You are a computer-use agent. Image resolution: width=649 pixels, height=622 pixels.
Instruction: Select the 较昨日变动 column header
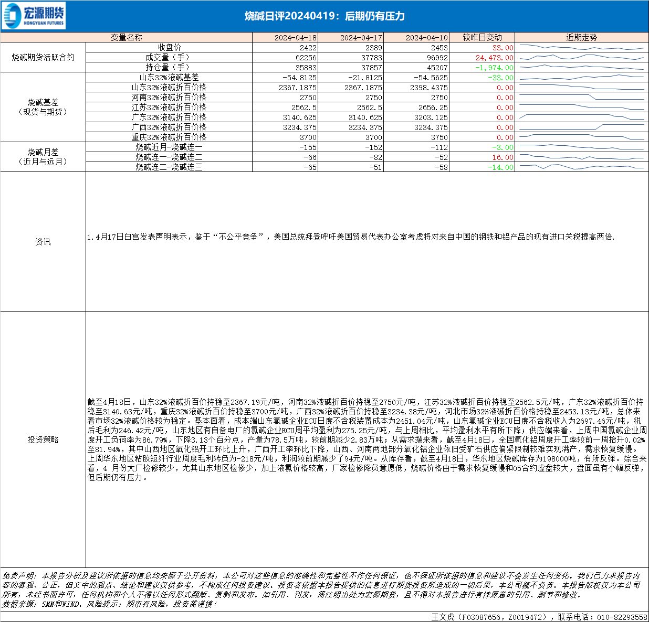[x=482, y=37]
